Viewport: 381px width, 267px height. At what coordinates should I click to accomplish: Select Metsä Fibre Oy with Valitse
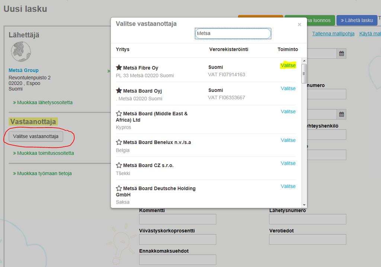click(x=288, y=65)
